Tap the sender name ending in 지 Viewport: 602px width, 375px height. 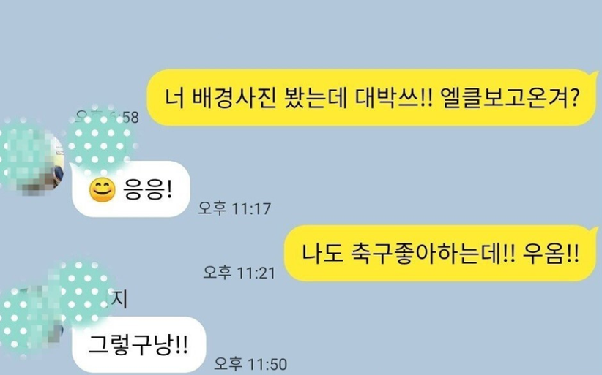[x=119, y=299]
